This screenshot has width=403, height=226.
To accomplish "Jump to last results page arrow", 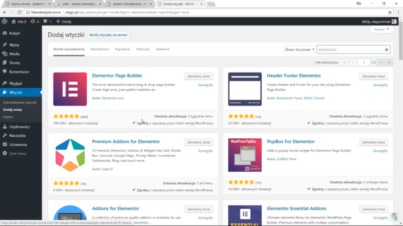I will (x=389, y=62).
